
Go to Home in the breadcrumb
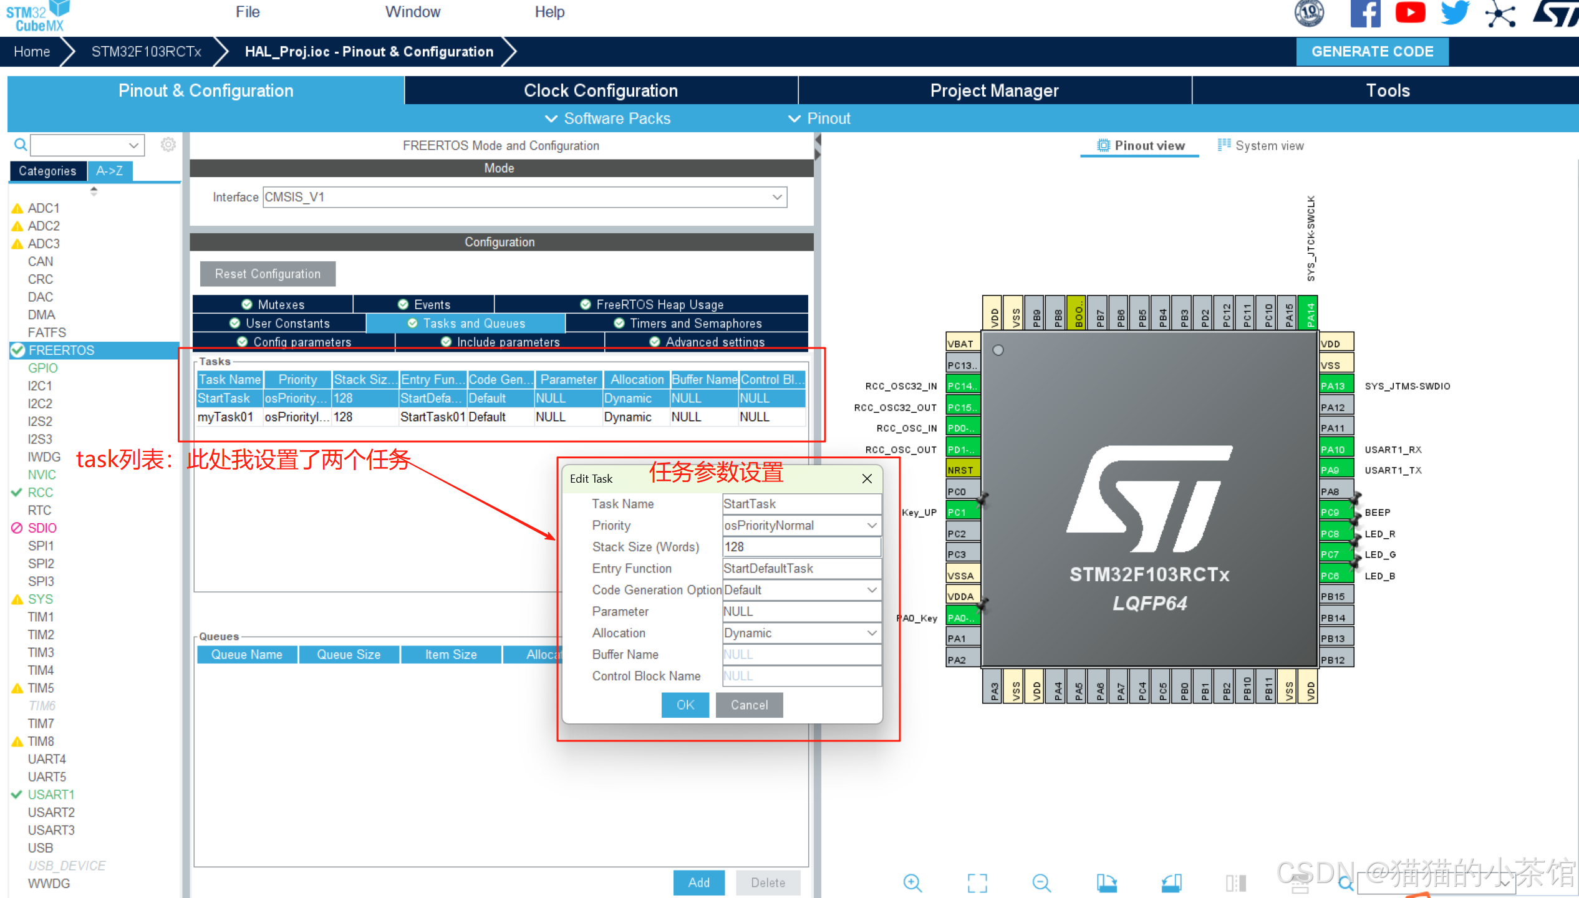point(32,52)
